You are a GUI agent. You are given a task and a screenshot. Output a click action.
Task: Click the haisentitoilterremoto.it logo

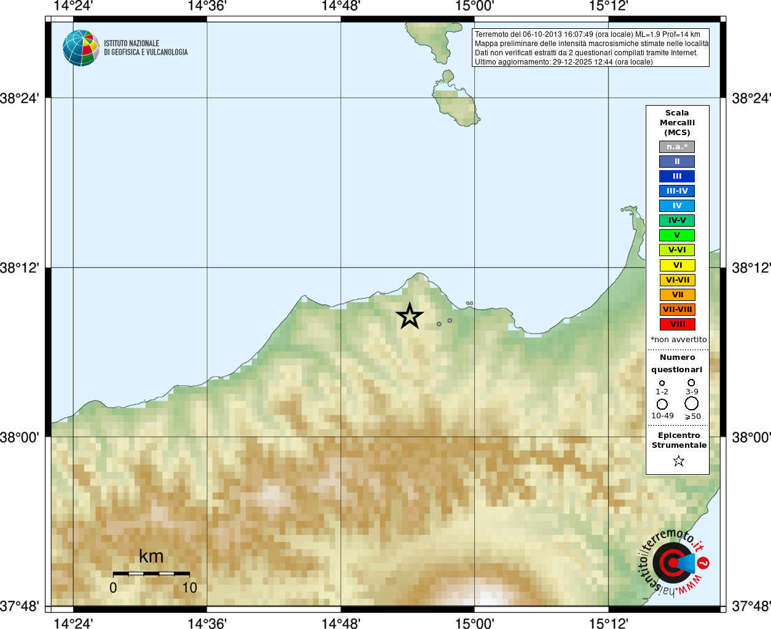674,563
